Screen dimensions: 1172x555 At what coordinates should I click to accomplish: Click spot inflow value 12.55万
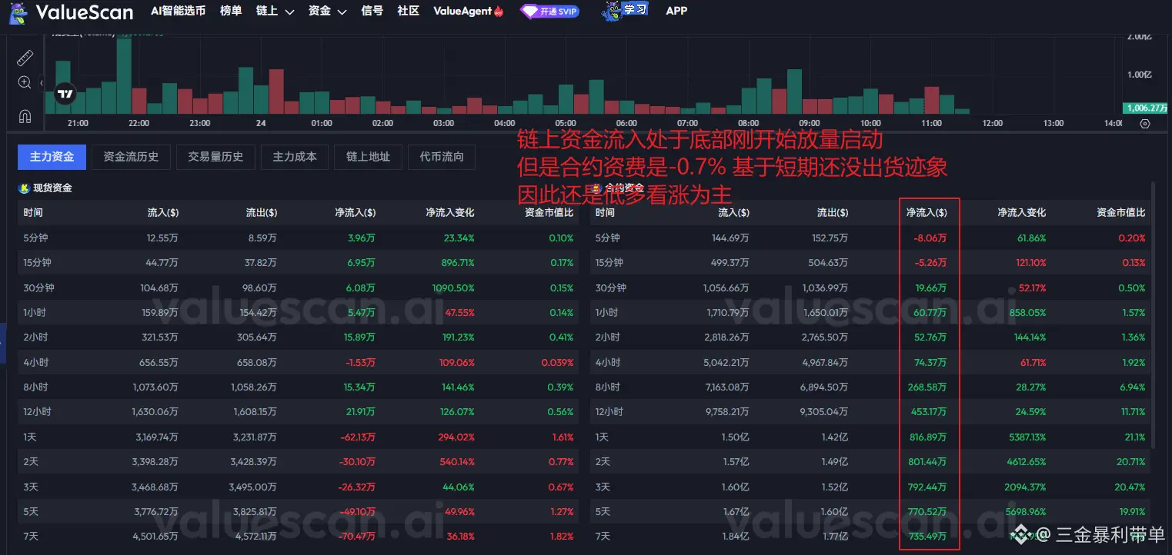(162, 238)
